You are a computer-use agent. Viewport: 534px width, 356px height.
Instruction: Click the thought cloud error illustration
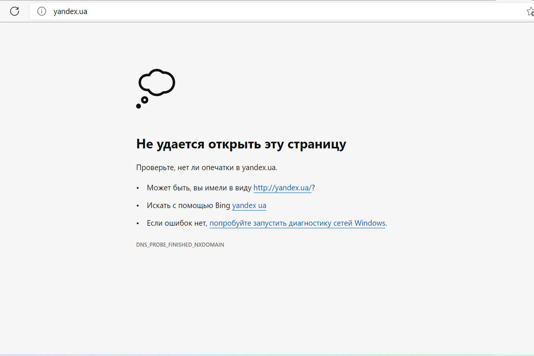(x=157, y=83)
